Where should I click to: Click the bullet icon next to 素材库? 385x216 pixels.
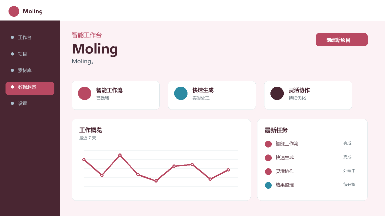pyautogui.click(x=12, y=70)
